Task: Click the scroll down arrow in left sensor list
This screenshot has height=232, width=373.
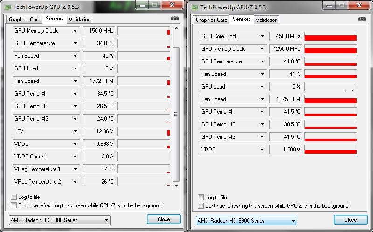Action: click(176, 186)
